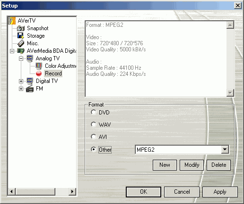Screen dimensions: 244x204
Task: Select the Color Adjustment tree label
Action: [x=61, y=66]
